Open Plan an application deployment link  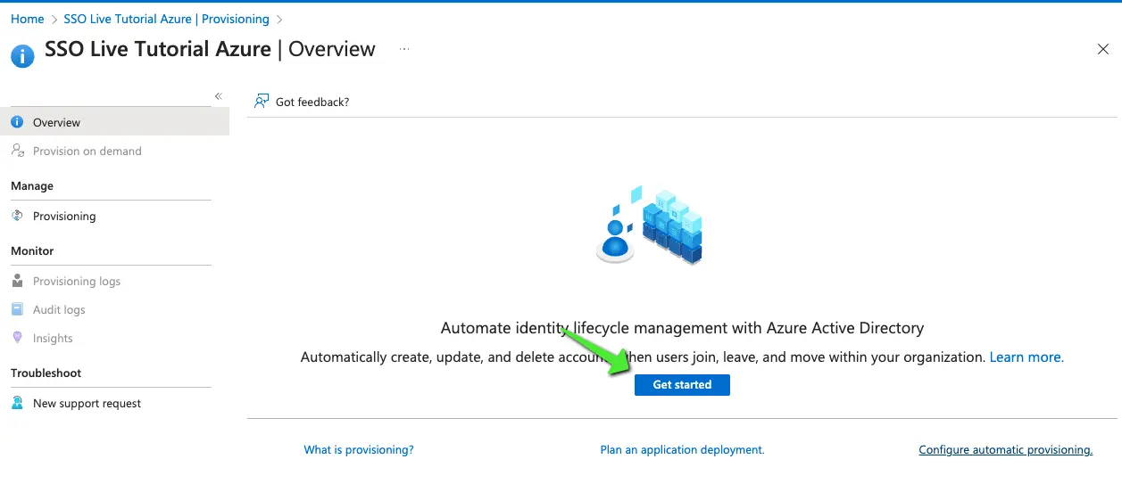tap(682, 450)
